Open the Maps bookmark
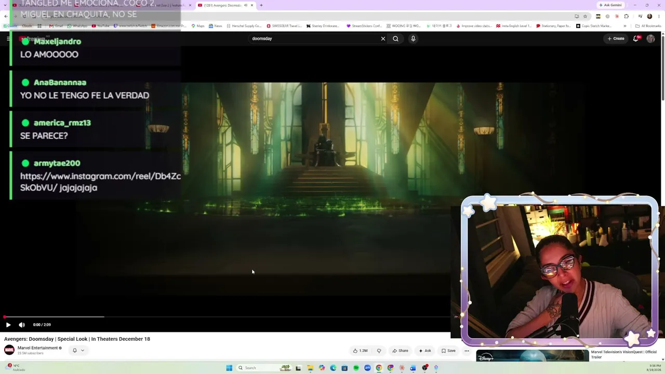 point(198,26)
